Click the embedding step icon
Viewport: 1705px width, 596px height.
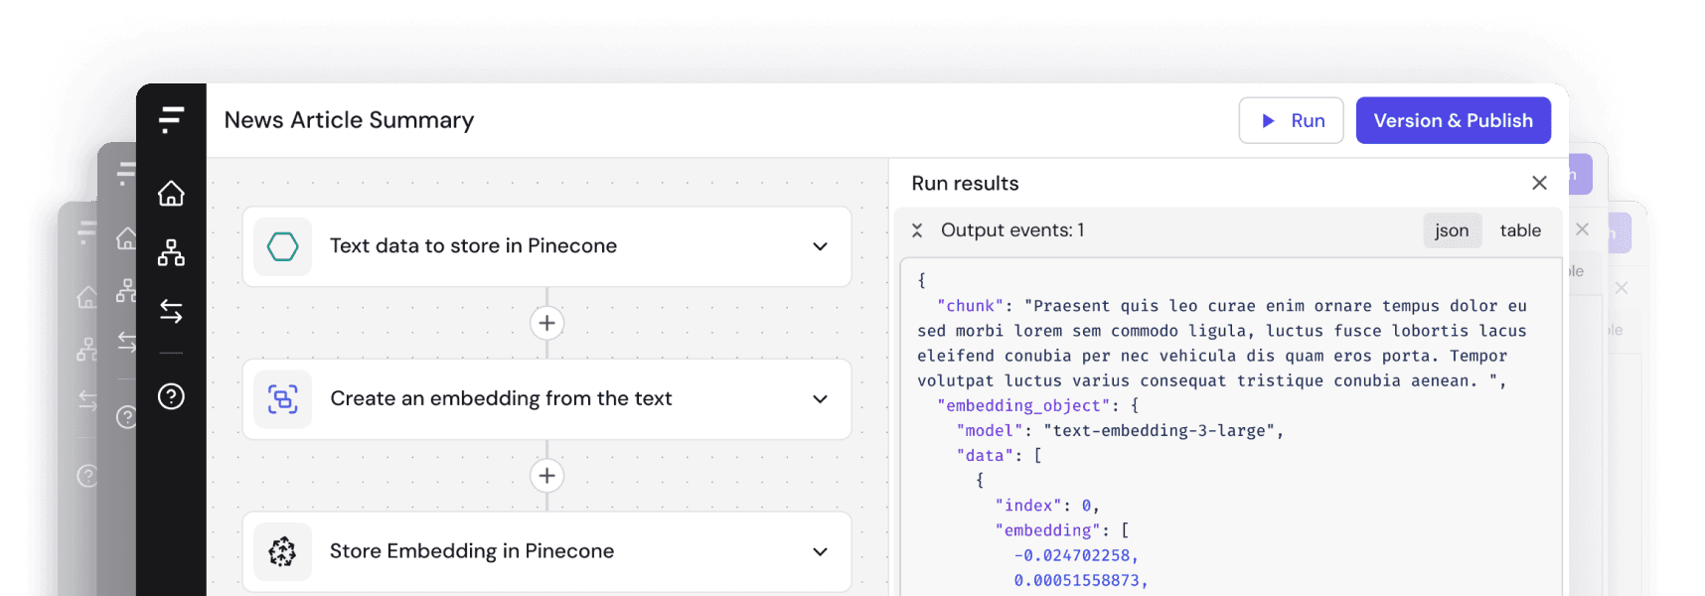click(283, 399)
